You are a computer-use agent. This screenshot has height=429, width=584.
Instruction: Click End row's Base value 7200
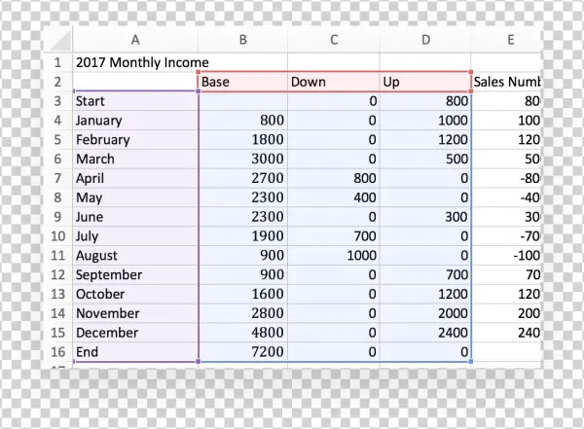click(242, 351)
